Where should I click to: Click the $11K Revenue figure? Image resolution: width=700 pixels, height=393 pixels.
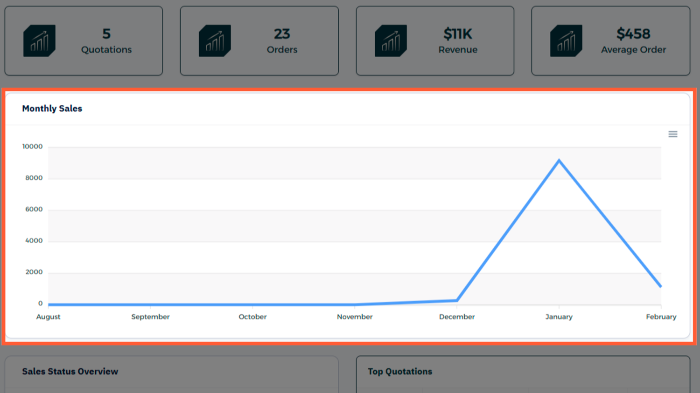pos(458,34)
